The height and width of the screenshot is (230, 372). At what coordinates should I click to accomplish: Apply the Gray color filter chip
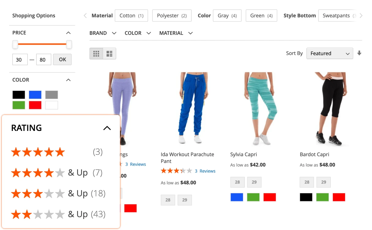[x=227, y=15]
